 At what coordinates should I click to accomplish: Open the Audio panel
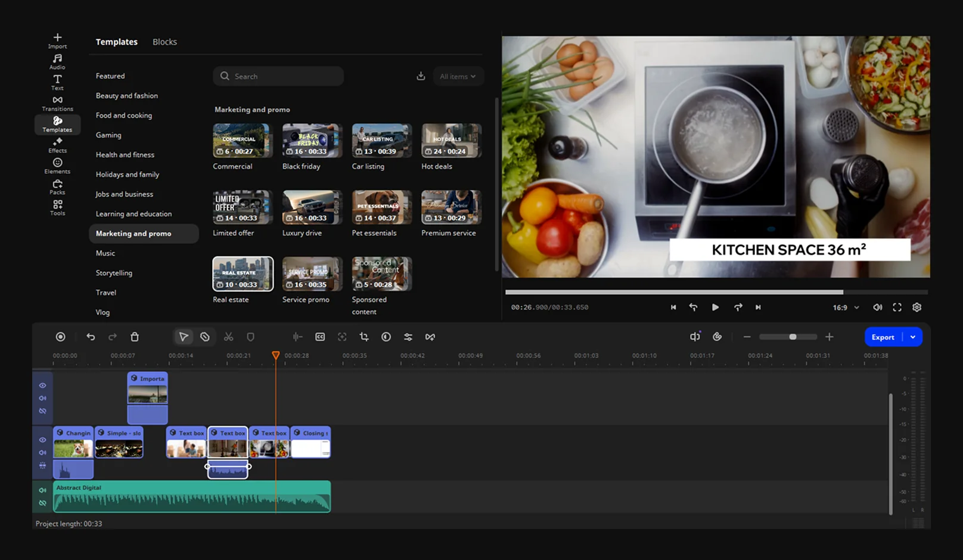[x=57, y=61]
